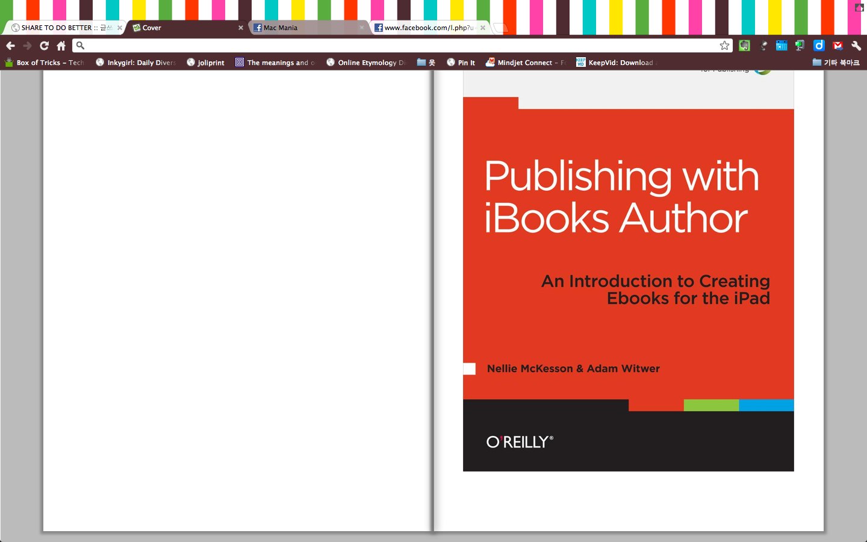Open Inkygirl: Daily Divers bookmark
867x542 pixels.
[x=136, y=63]
